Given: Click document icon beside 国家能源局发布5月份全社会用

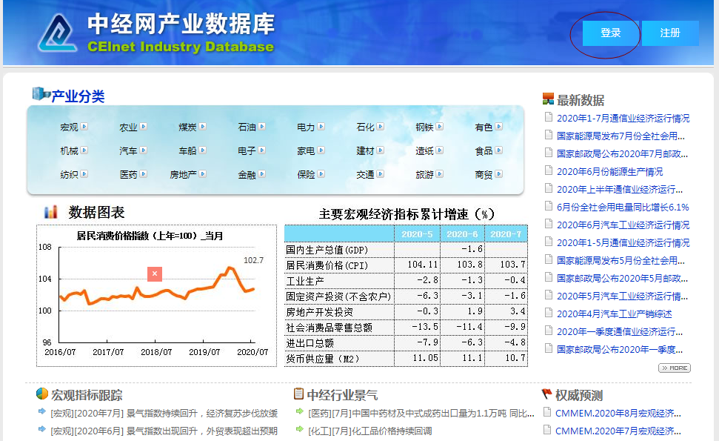Looking at the screenshot, I should tap(549, 259).
